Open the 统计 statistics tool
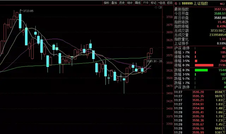The width and height of the screenshot is (226, 134). click(x=130, y=3)
